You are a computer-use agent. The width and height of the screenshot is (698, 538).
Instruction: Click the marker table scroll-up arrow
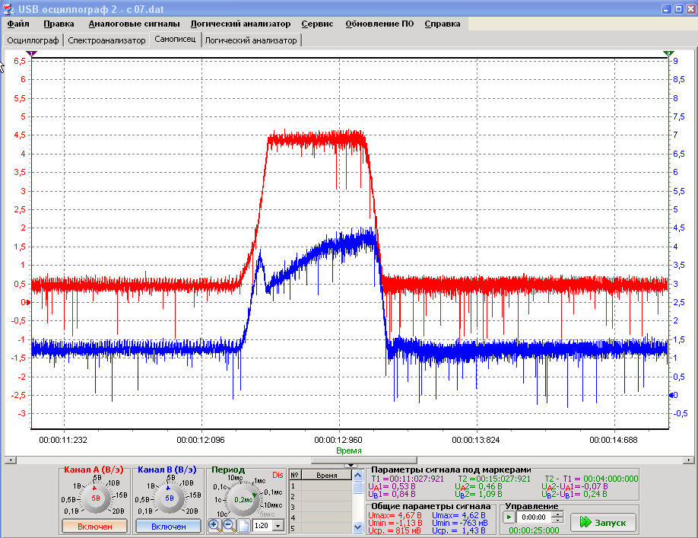coord(358,475)
